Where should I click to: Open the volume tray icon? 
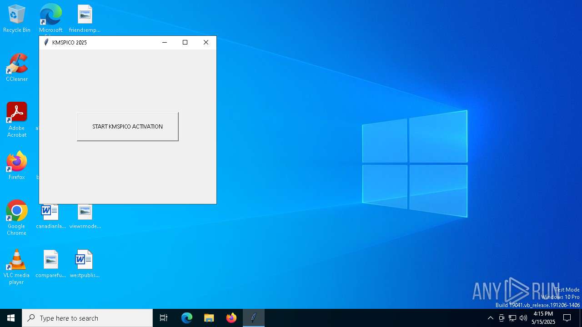pyautogui.click(x=523, y=318)
